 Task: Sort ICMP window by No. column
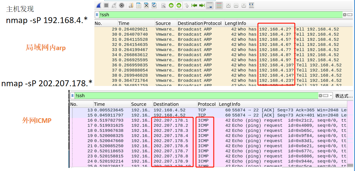82,104
